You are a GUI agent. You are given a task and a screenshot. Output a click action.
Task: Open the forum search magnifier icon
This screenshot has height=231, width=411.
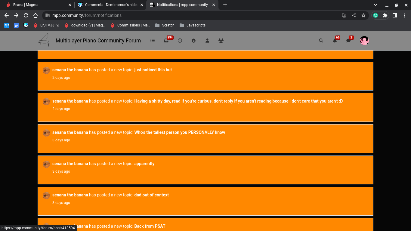click(x=321, y=41)
